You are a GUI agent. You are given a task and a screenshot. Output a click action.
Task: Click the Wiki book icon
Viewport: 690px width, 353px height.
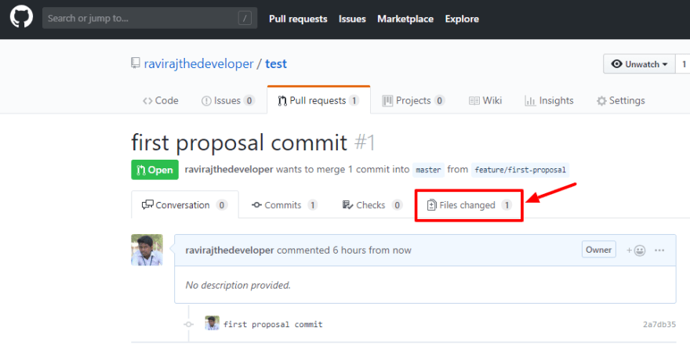click(474, 101)
